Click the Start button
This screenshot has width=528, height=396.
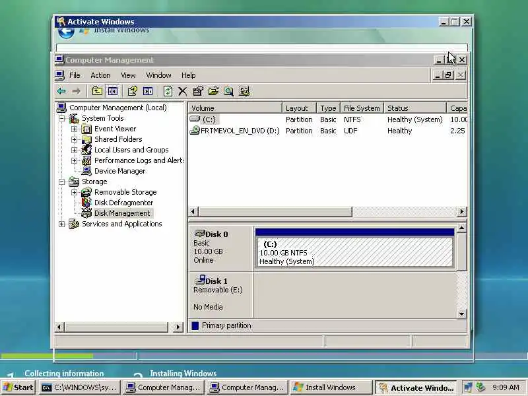pos(18,387)
